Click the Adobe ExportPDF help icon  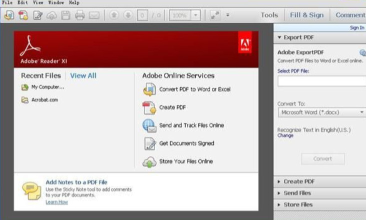point(362,52)
